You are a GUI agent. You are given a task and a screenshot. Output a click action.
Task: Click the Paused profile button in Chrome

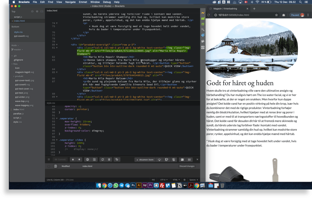[x=297, y=15]
